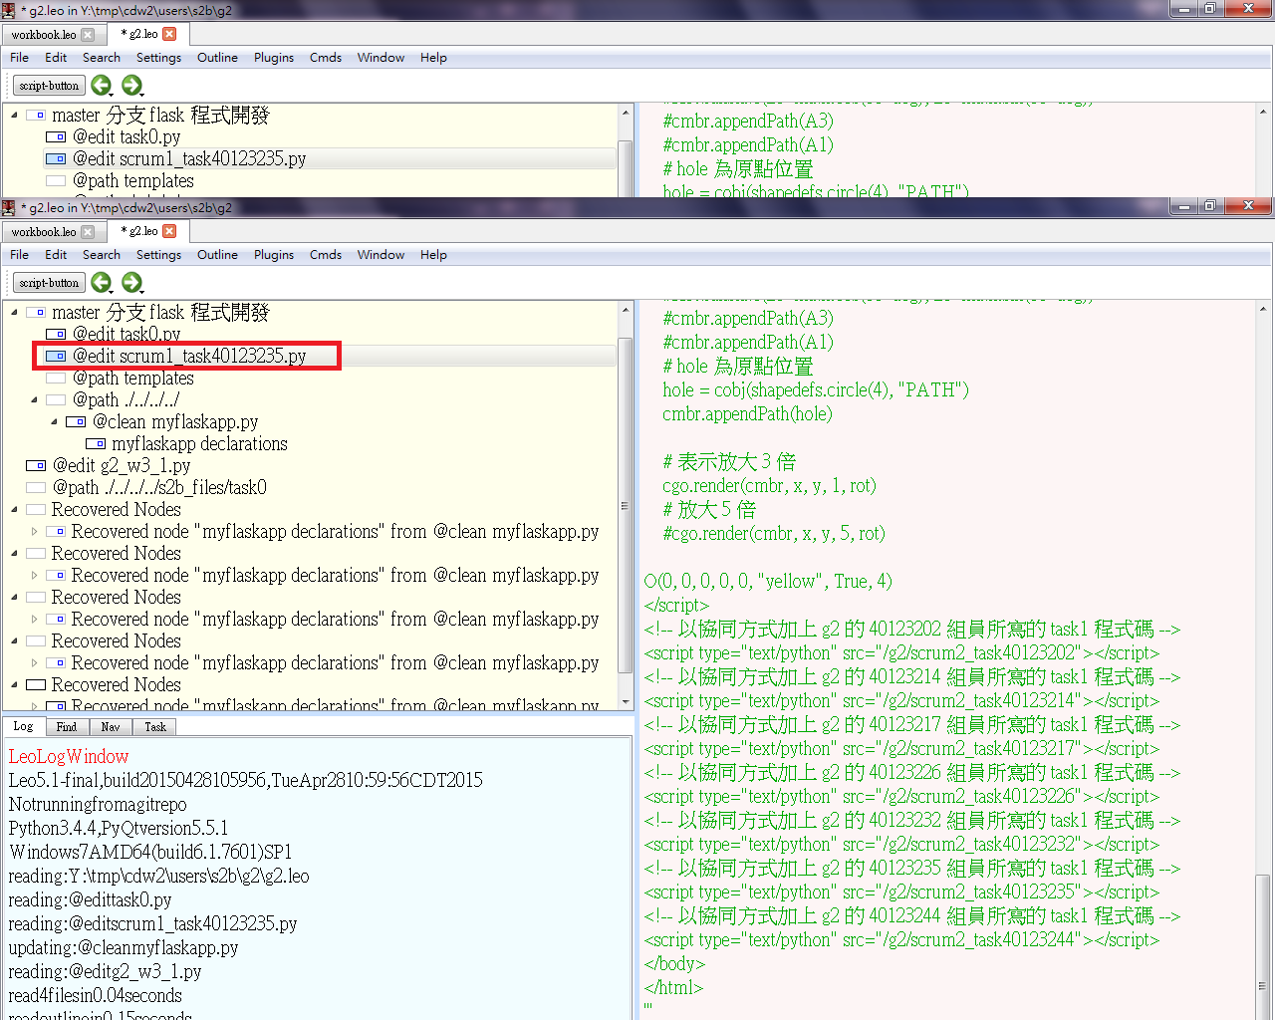Collapse the first Recovered Nodes entry
This screenshot has width=1275, height=1020.
tap(14, 510)
